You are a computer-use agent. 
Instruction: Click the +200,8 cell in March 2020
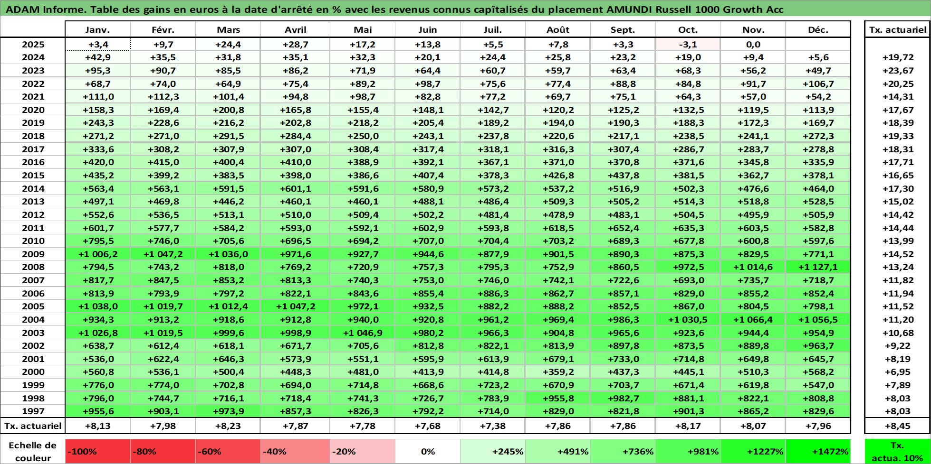[x=228, y=110]
